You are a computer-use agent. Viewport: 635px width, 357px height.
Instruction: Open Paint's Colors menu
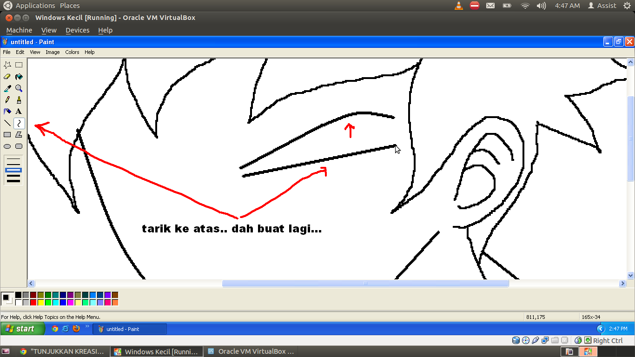pos(72,52)
